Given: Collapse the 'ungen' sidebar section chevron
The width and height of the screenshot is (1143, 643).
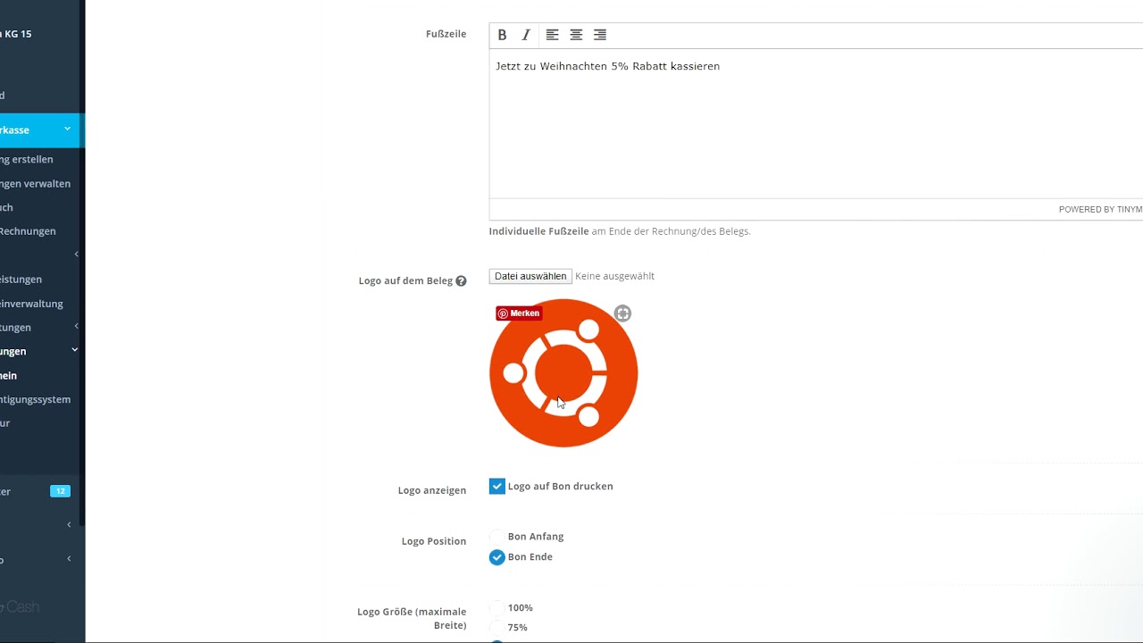Looking at the screenshot, I should pos(75,350).
